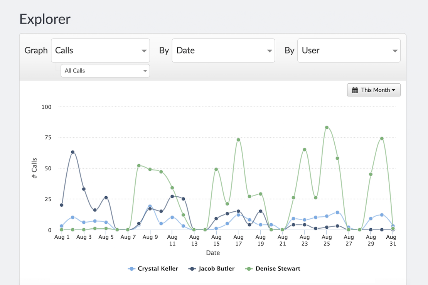Click Denise Stewart's data point on Aug 23

[305, 150]
